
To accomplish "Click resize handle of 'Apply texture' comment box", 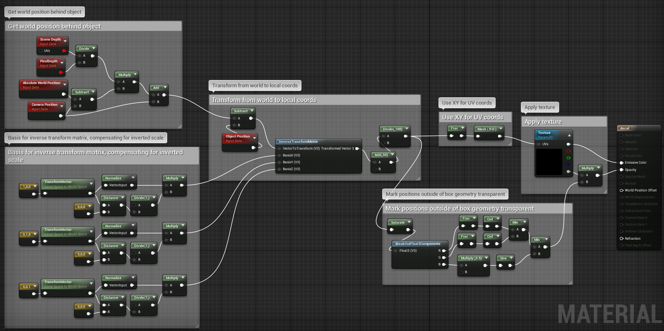I will click(x=605, y=192).
